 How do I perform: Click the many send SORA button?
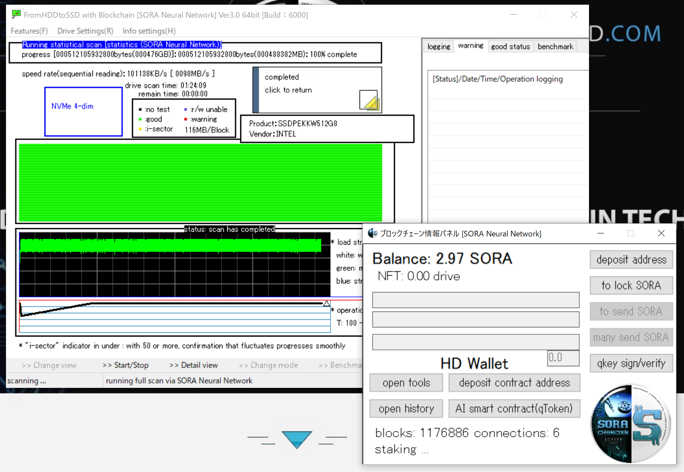click(631, 337)
